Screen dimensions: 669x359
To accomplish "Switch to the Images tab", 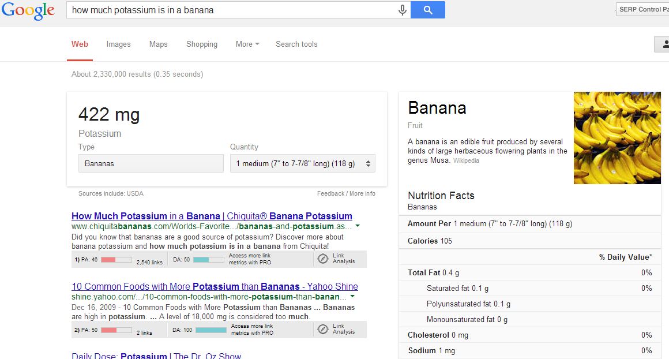I will point(118,44).
